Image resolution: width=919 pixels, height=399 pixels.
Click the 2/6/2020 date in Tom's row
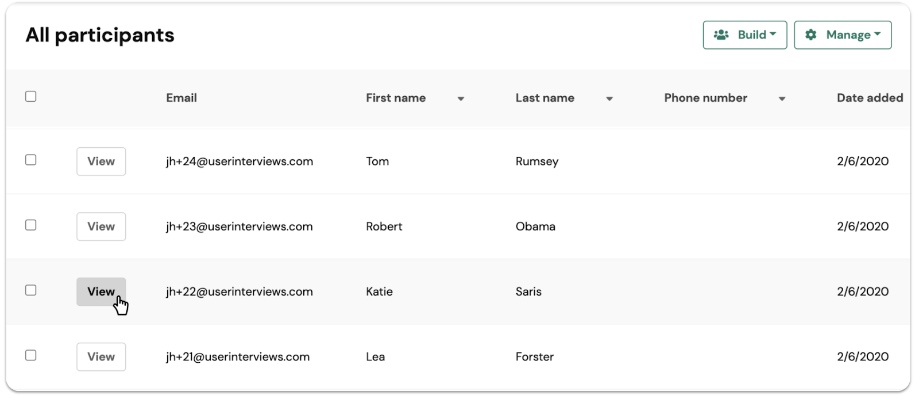[863, 162]
